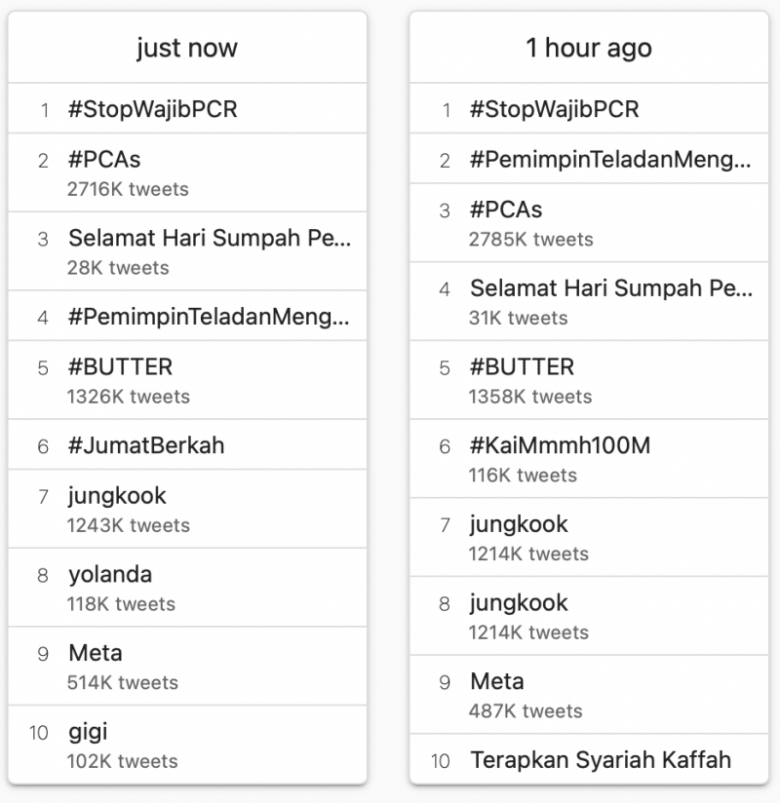Viewport: 780px width, 803px height.
Task: Open jungkook trend with 1243K tweets
Action: click(187, 510)
